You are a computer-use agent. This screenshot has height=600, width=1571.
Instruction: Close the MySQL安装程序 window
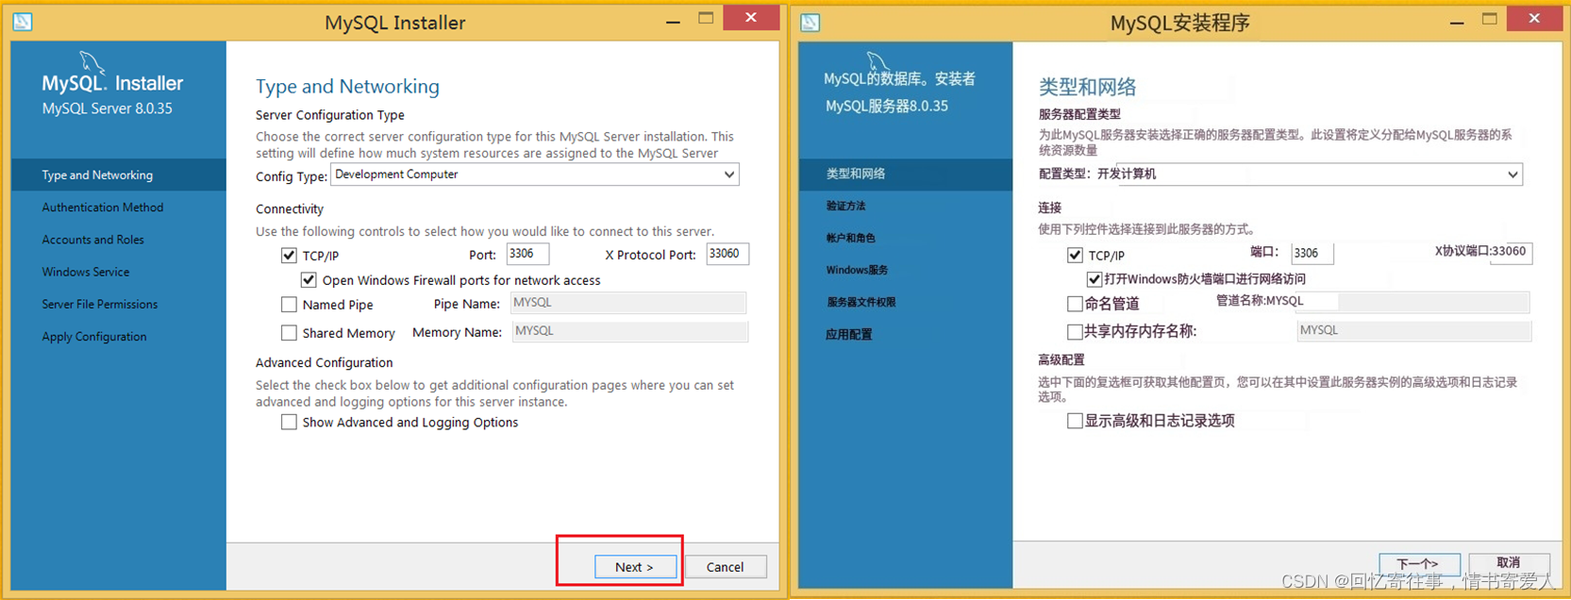click(1534, 18)
